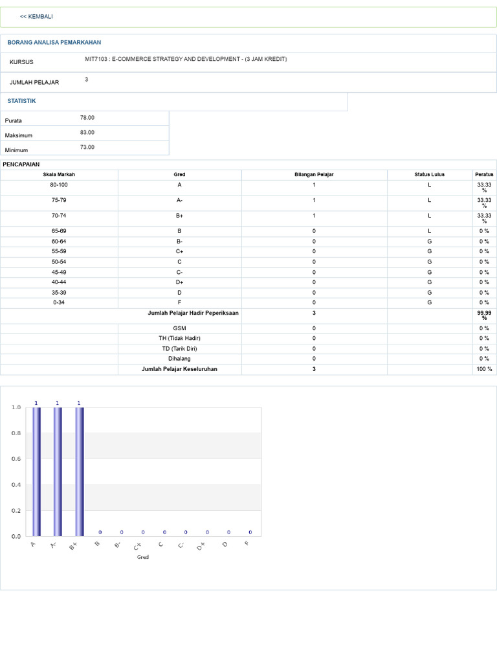Image resolution: width=497 pixels, height=663 pixels.
Task: Click the Peratus column header
Action: 484,174
